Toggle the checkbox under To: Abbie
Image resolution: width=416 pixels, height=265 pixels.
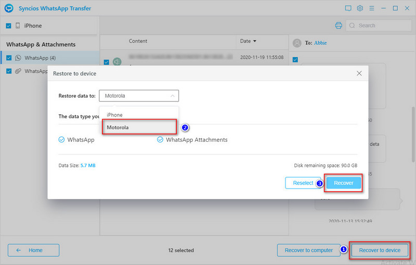coord(295,60)
